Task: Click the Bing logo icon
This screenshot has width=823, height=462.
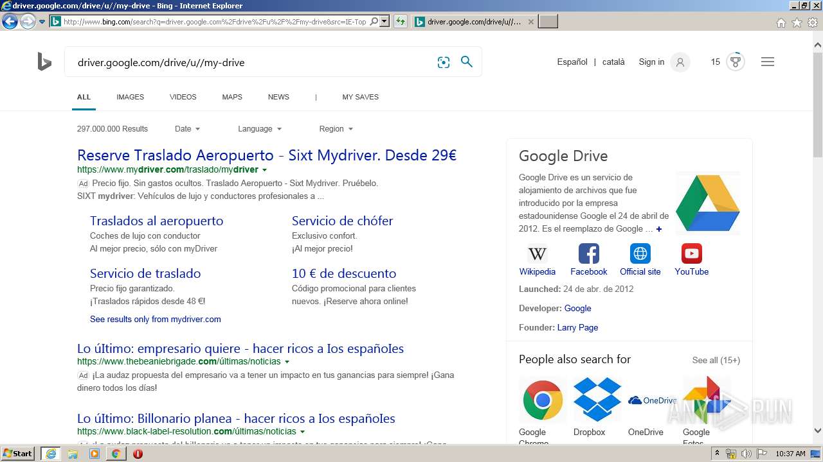Action: [44, 62]
